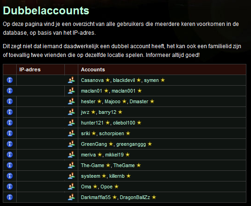
Task: Open the greenganggg user link
Action: pos(131,144)
